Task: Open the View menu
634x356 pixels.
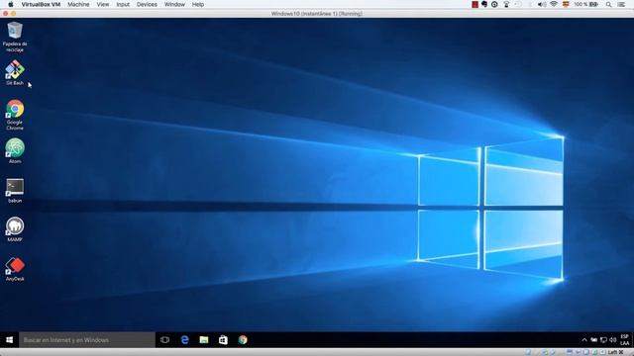Action: (x=103, y=4)
